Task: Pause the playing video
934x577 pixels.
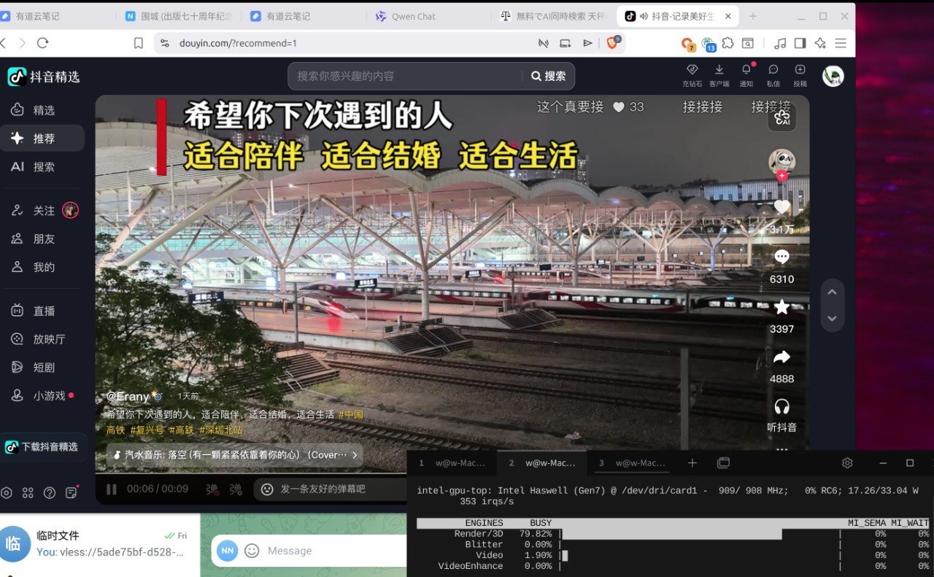Action: pyautogui.click(x=111, y=489)
